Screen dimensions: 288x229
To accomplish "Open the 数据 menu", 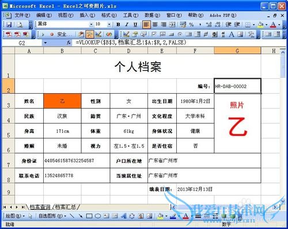I will (x=152, y=15).
